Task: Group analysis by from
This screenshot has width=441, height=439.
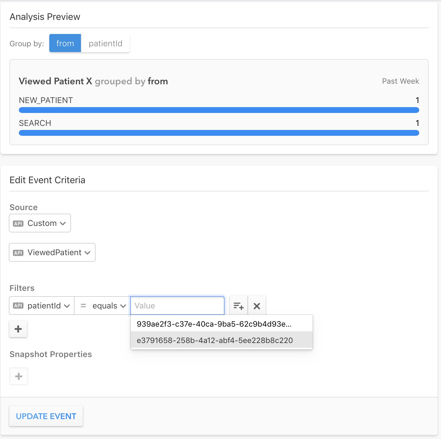Action: coord(65,43)
